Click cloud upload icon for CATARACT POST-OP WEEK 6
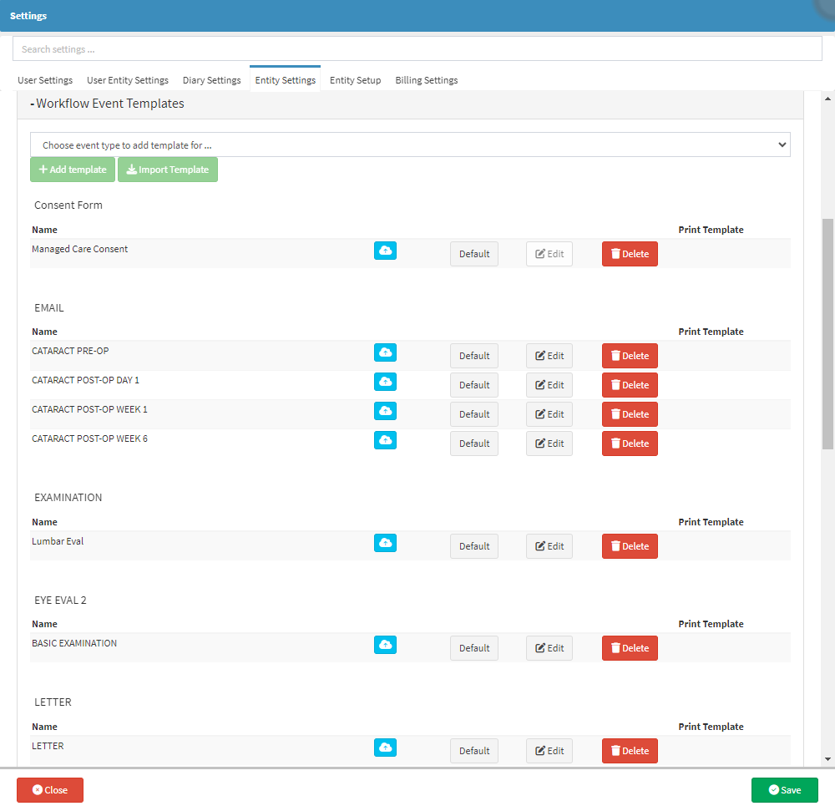The width and height of the screenshot is (835, 811). click(x=385, y=440)
